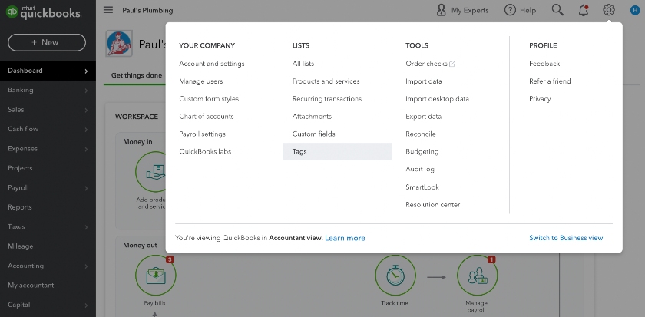
Task: Open the Help question mark icon
Action: tap(510, 10)
